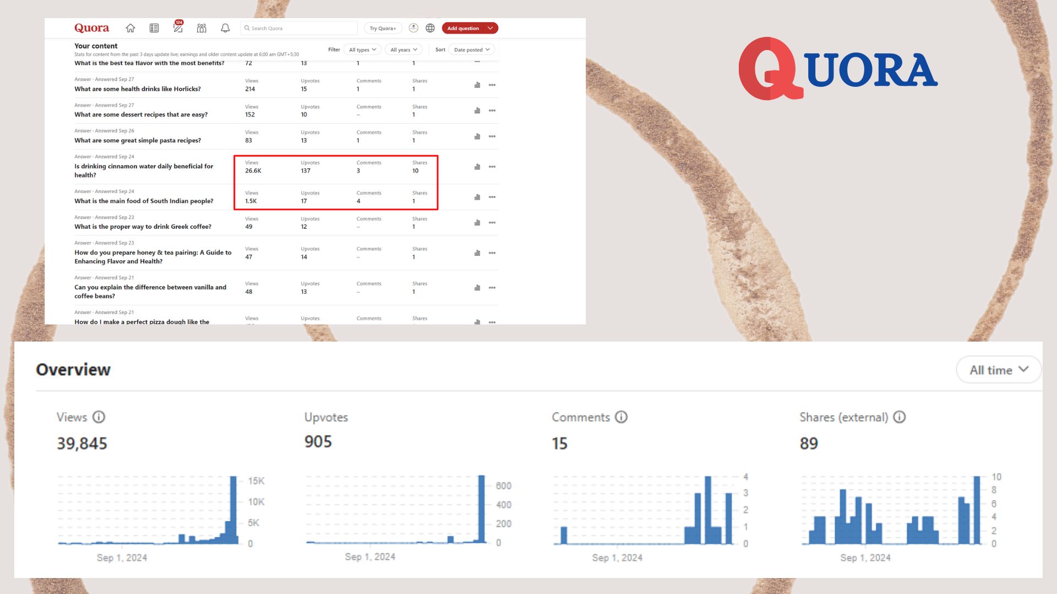
Task: Click the 1.5K views value
Action: tap(251, 201)
